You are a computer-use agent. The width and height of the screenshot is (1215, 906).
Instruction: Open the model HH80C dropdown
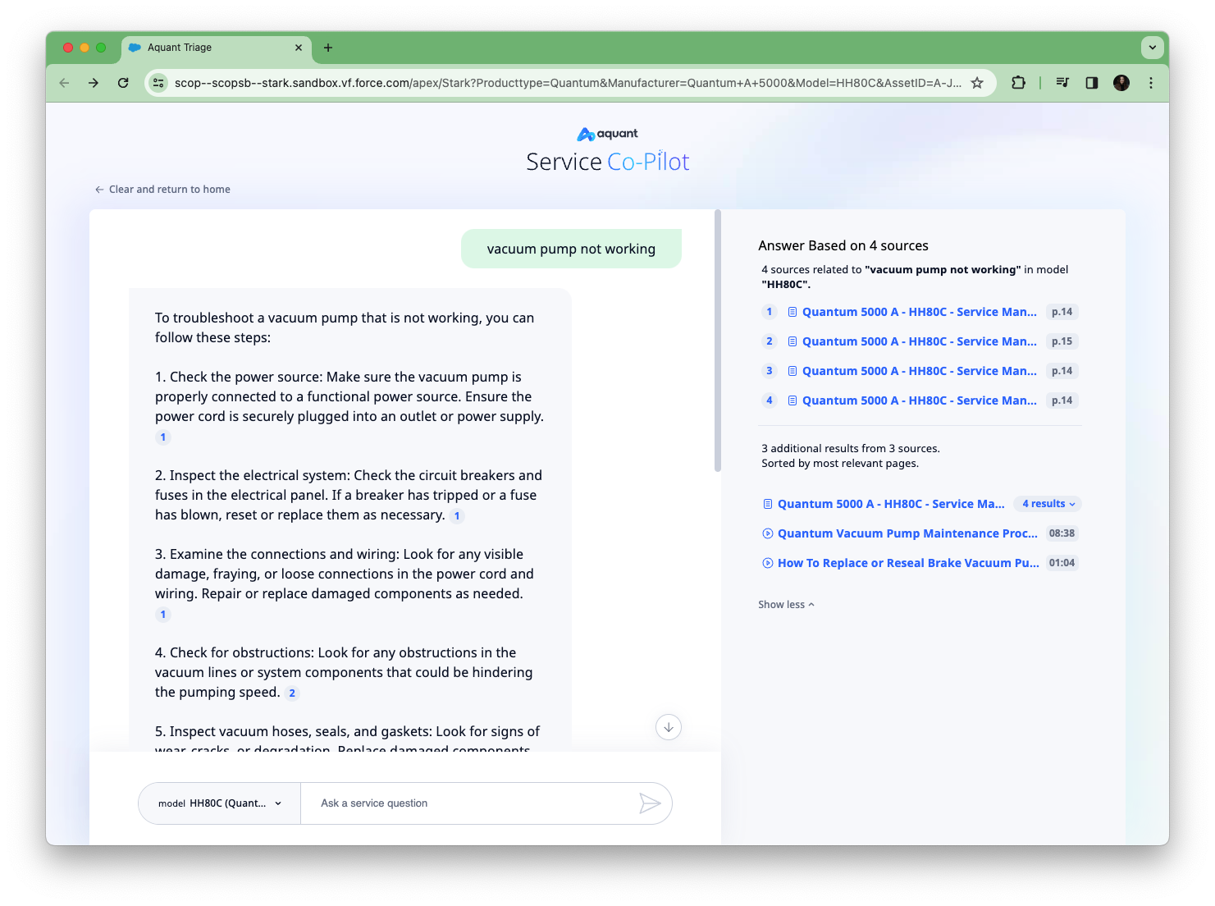(219, 803)
